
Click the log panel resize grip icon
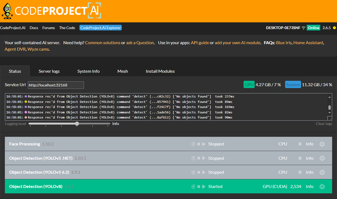coord(329,118)
